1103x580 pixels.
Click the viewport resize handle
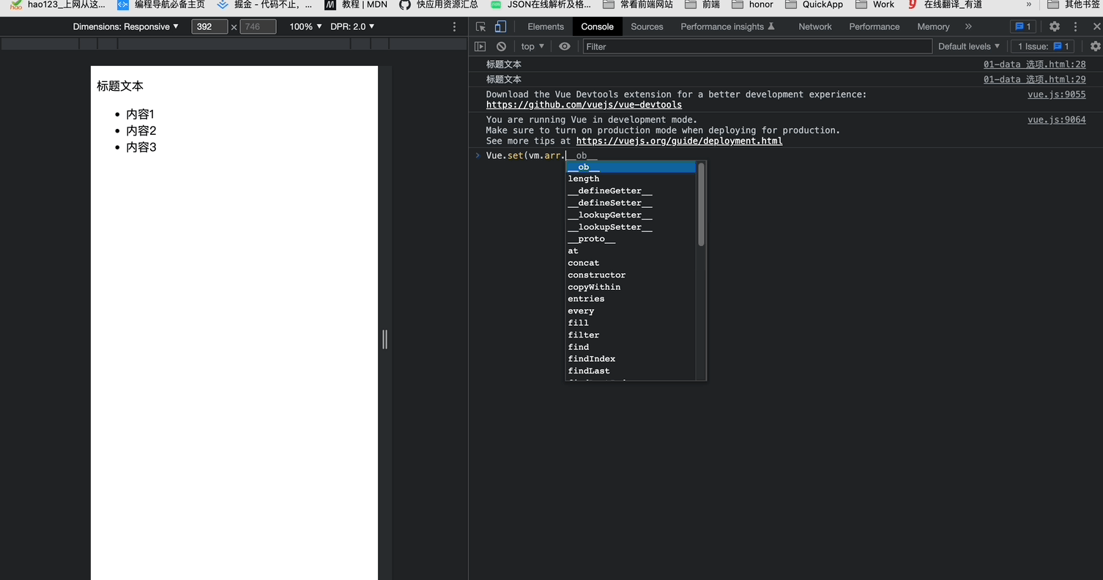pos(385,339)
